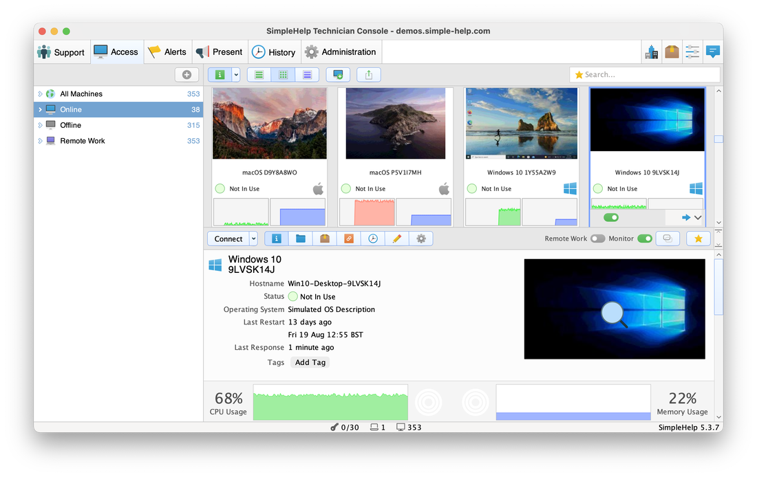Select the Remote Work row
This screenshot has width=757, height=477.
click(x=118, y=141)
